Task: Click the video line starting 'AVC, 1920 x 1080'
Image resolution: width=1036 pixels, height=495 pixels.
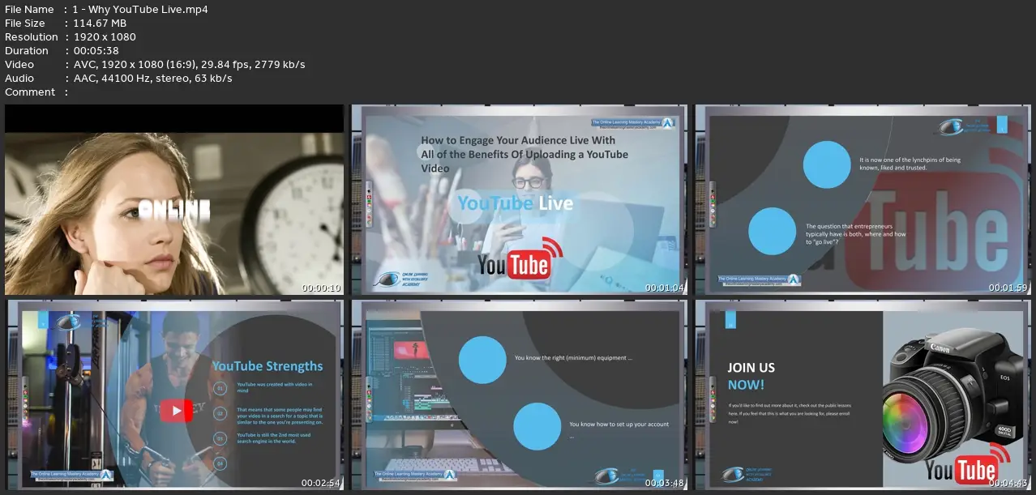Action: (189, 65)
